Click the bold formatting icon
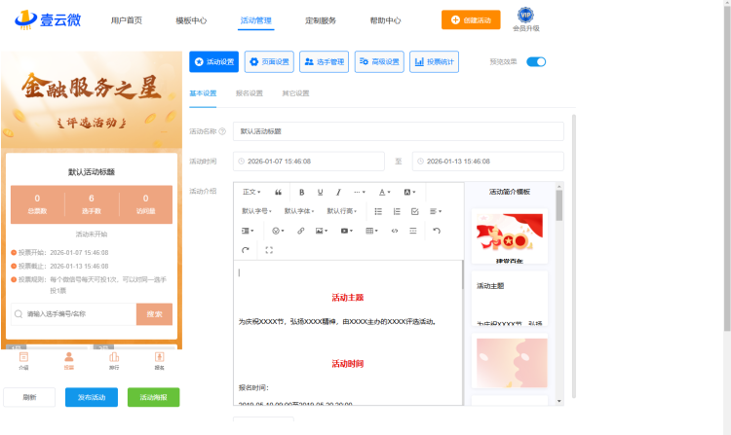This screenshot has width=731, height=435. click(302, 192)
